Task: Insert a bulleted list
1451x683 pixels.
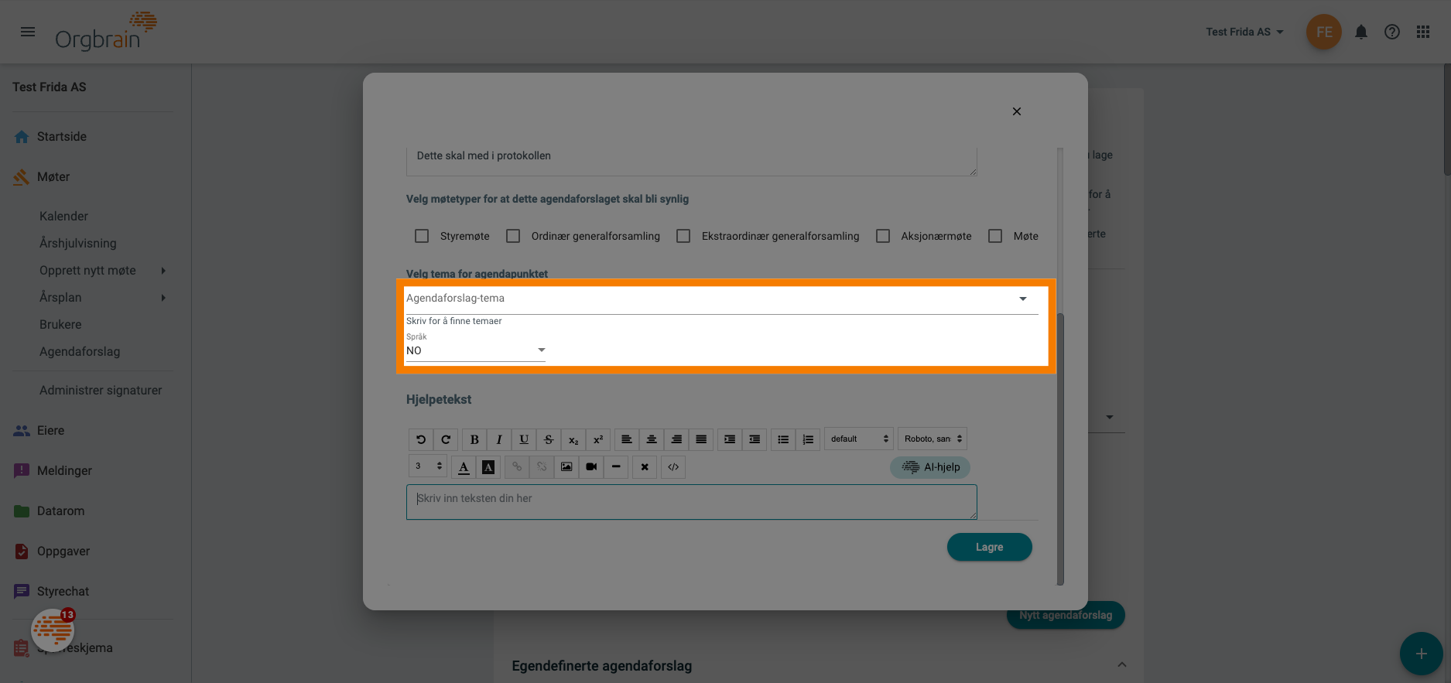Action: pos(783,439)
